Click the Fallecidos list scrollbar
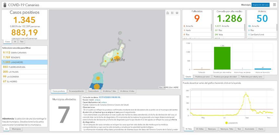279x138 pixels. pyautogui.click(x=212, y=28)
